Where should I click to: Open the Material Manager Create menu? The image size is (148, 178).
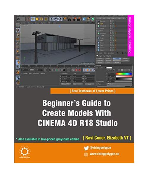point(25,74)
